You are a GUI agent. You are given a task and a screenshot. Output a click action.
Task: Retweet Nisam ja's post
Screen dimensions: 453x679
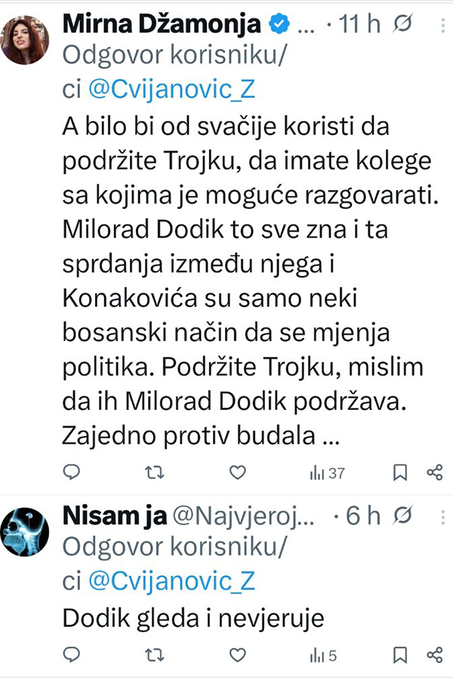click(x=154, y=653)
